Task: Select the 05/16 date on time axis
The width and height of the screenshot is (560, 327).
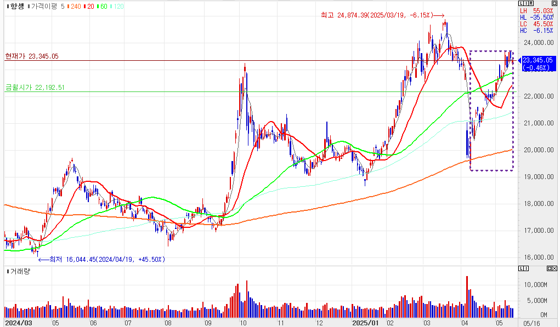Action: pos(531,323)
